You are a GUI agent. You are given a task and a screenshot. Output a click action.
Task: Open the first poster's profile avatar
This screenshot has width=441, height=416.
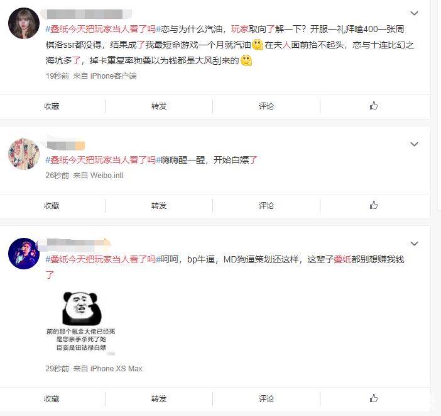point(24,23)
